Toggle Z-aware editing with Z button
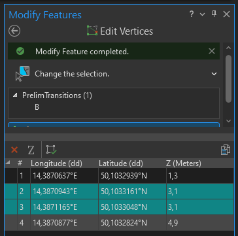 31,150
